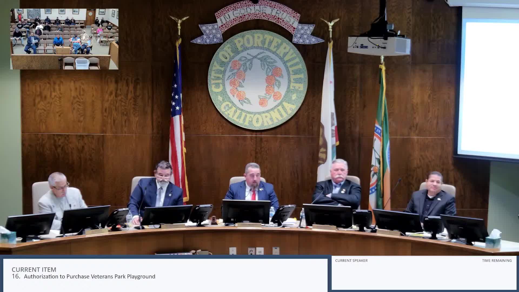Select the California state flag
519x292 pixels.
pyautogui.click(x=328, y=122)
